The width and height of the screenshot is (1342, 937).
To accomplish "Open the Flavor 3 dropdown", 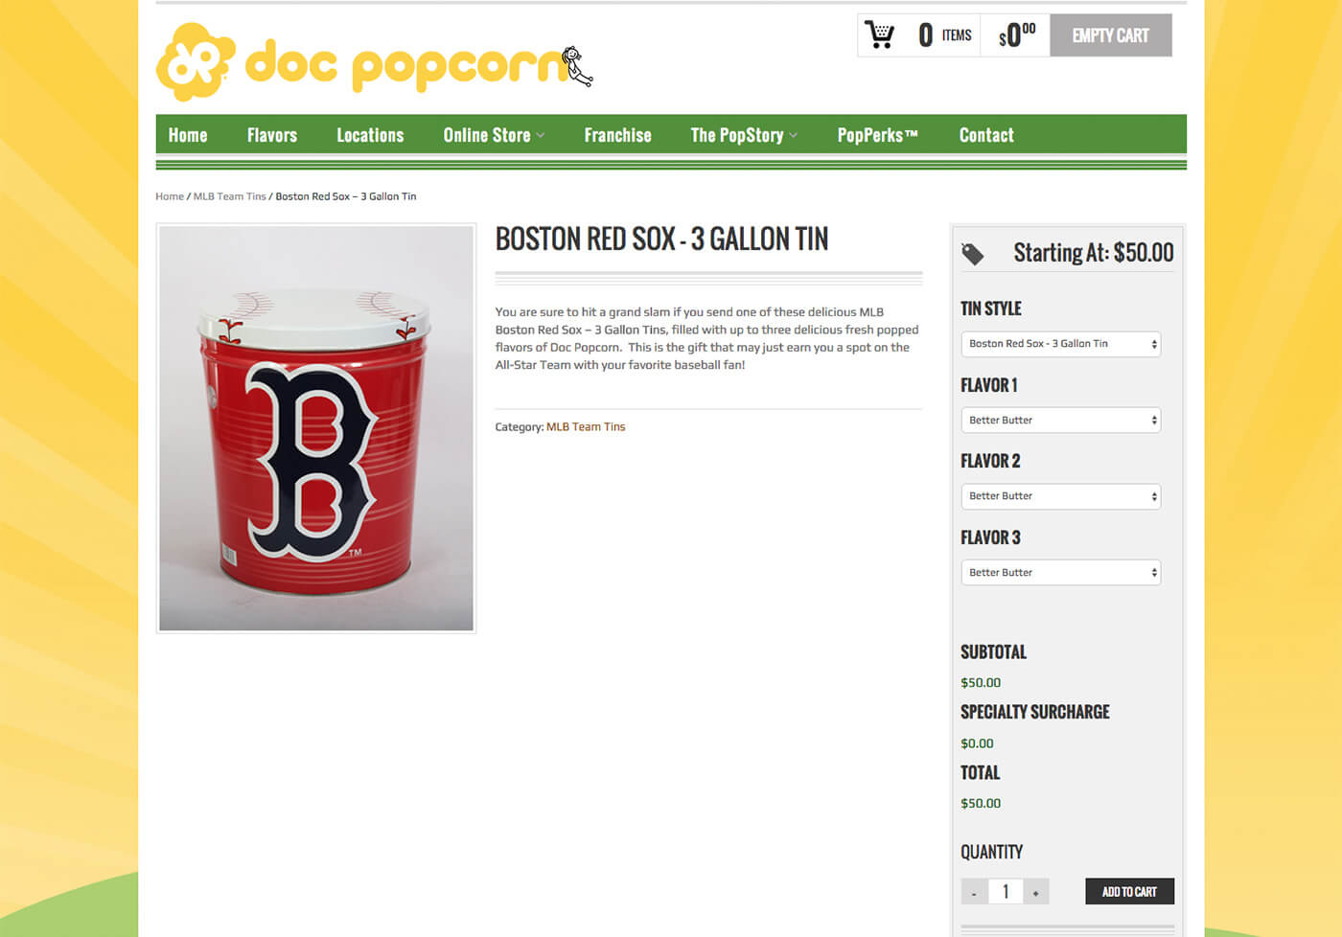I will click(x=1060, y=573).
